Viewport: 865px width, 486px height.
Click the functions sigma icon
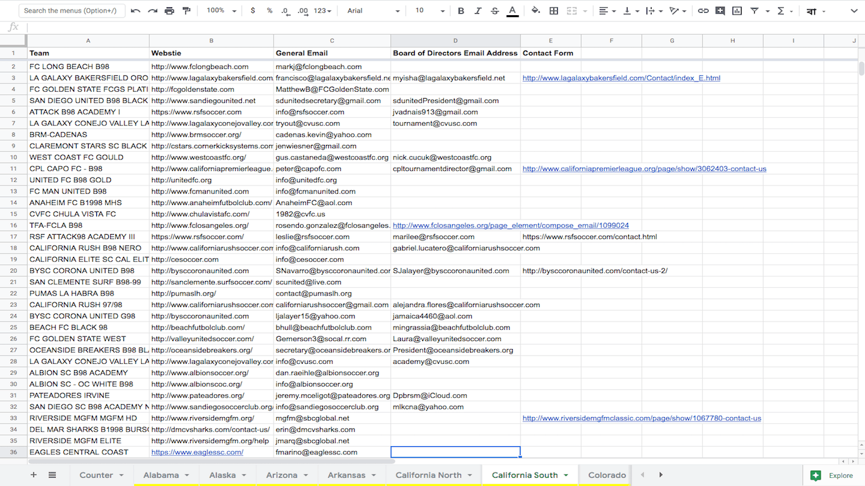click(x=781, y=11)
